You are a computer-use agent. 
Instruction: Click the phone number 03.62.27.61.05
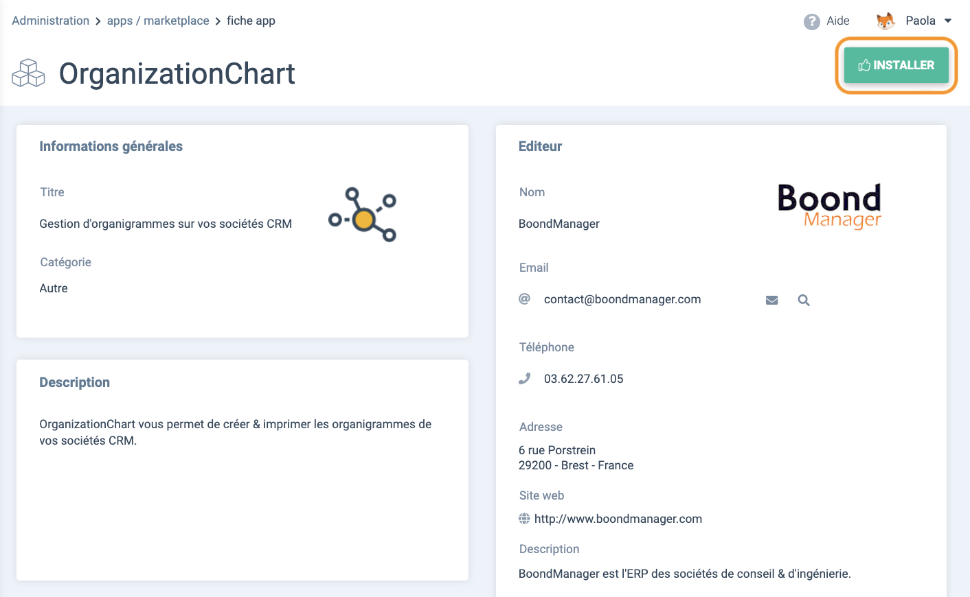tap(584, 379)
